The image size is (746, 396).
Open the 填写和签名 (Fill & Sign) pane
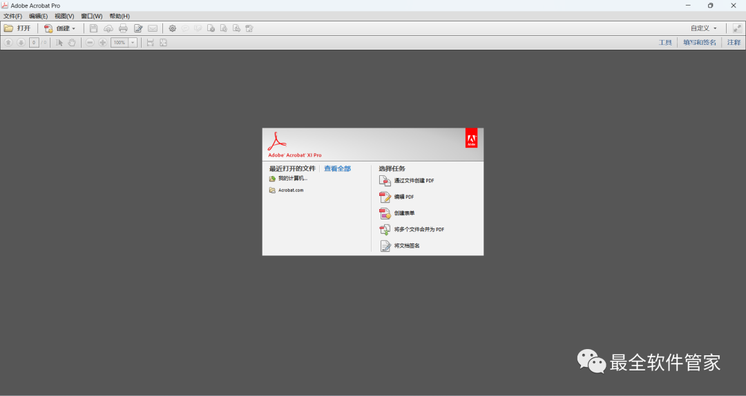click(699, 43)
